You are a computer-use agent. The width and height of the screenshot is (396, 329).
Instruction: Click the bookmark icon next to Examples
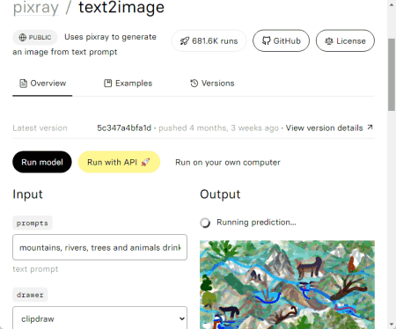coord(108,84)
